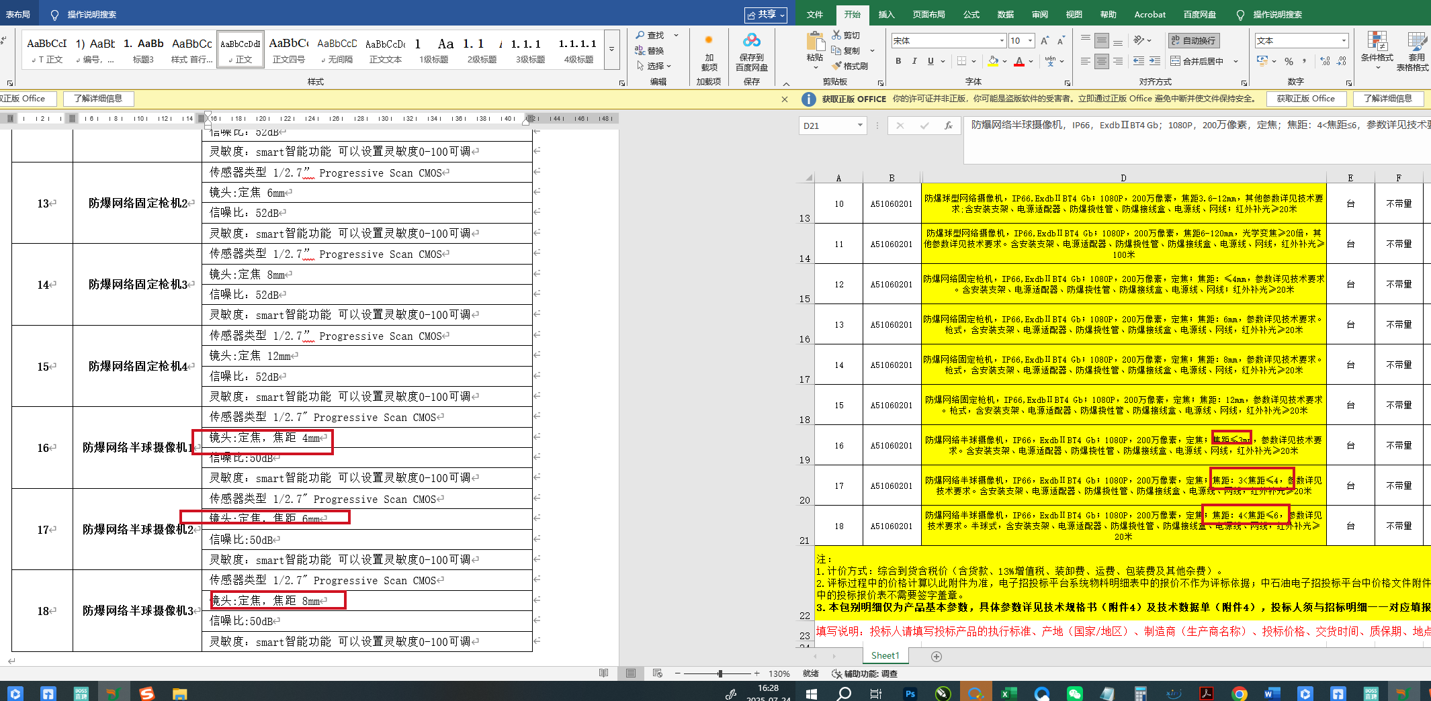Adjust the Word zoom slider
This screenshot has height=701, width=1431.
tap(720, 673)
